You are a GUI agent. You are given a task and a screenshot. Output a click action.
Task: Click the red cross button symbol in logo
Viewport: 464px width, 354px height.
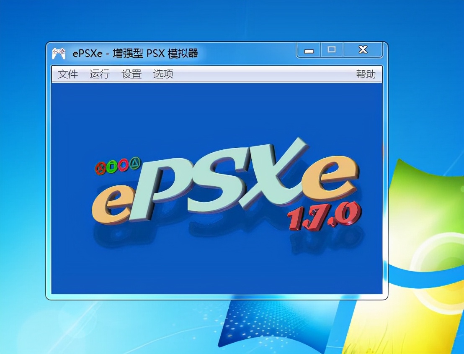(x=100, y=168)
